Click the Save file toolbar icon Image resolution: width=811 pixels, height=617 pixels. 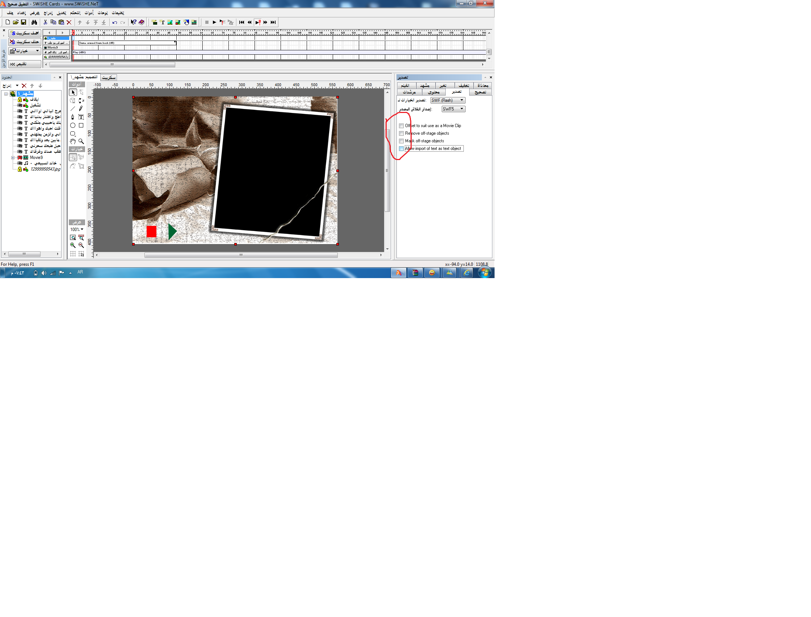tap(24, 22)
